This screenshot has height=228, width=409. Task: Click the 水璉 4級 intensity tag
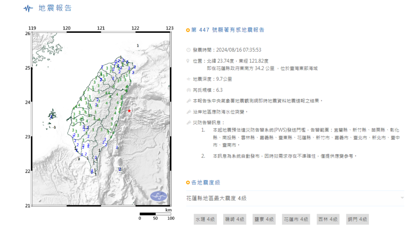(x=205, y=219)
